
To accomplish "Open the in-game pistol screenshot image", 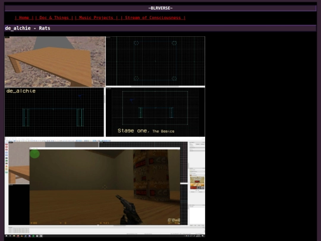I will [x=105, y=187].
